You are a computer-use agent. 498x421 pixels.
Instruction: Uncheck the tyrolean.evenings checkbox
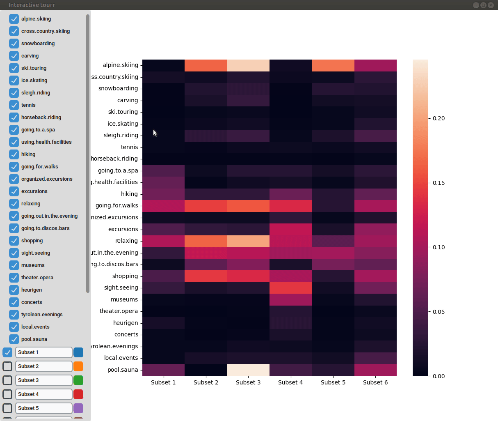[x=14, y=315]
